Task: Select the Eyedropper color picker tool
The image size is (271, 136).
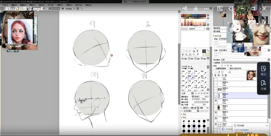Action: [x=197, y=55]
